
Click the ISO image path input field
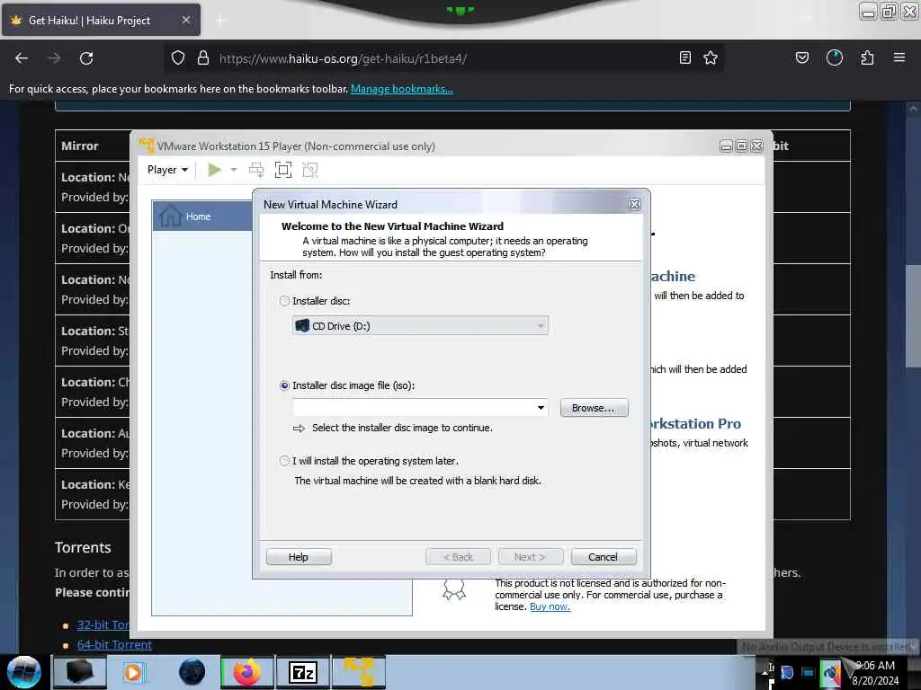tap(414, 408)
